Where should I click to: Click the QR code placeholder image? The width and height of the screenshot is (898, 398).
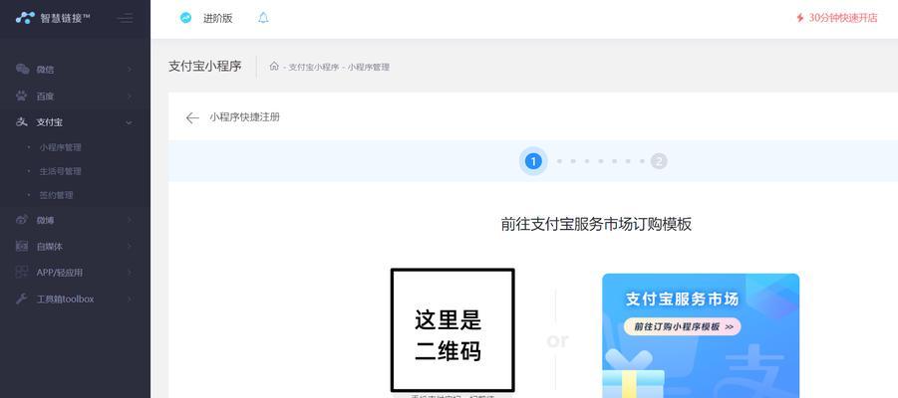[452, 330]
